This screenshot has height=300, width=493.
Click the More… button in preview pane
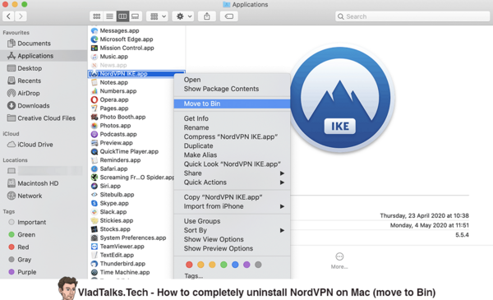tap(339, 261)
